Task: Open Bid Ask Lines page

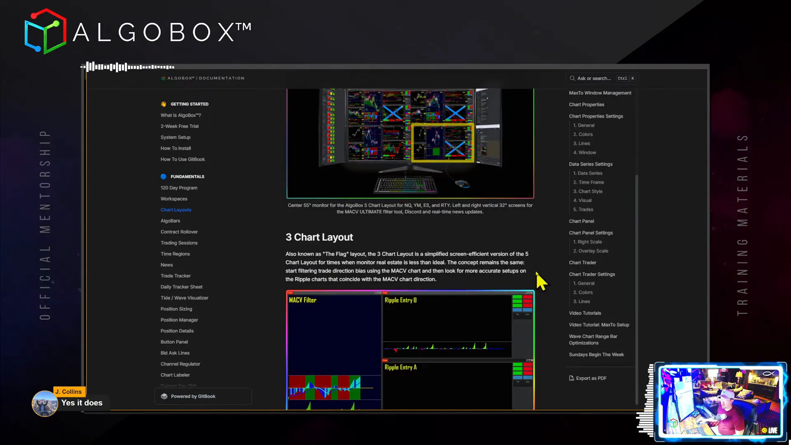Action: [175, 353]
